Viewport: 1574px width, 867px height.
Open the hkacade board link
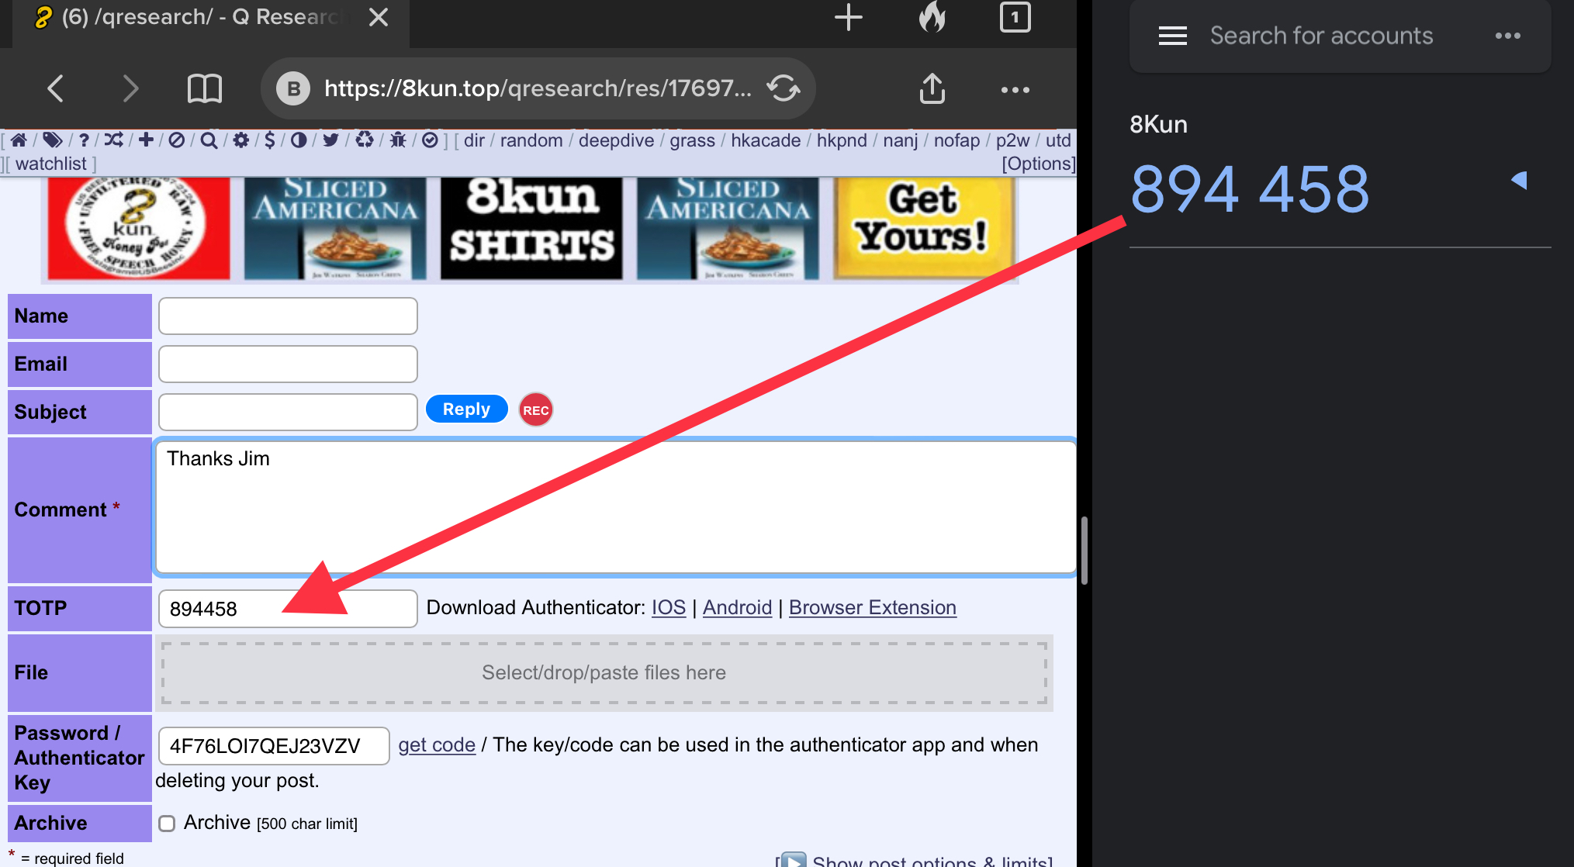click(766, 140)
